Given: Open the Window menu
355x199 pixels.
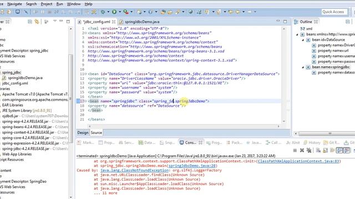Looking at the screenshot, I should pos(74,4).
